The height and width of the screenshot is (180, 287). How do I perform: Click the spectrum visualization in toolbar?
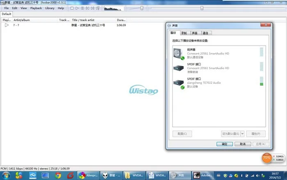tap(114, 9)
